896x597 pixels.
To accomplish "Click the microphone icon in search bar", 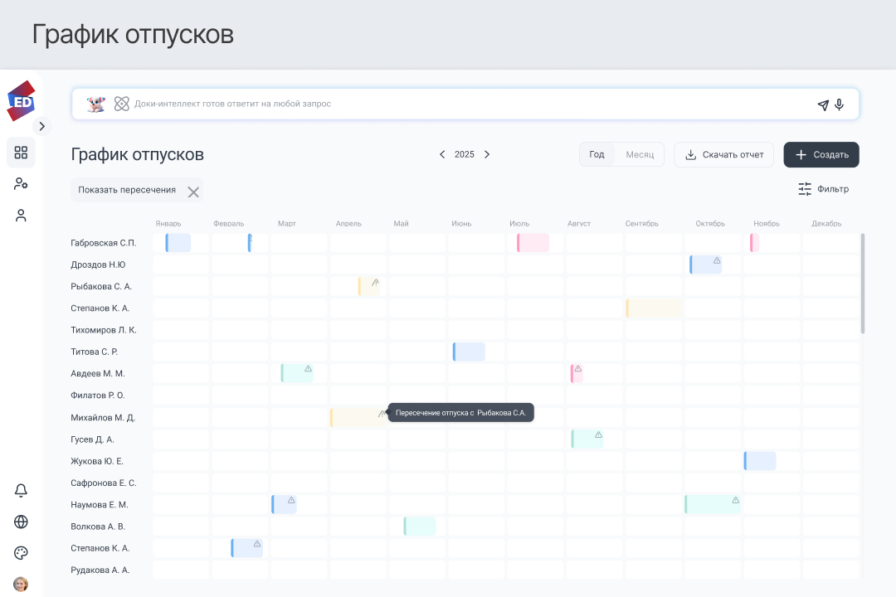I will 840,104.
